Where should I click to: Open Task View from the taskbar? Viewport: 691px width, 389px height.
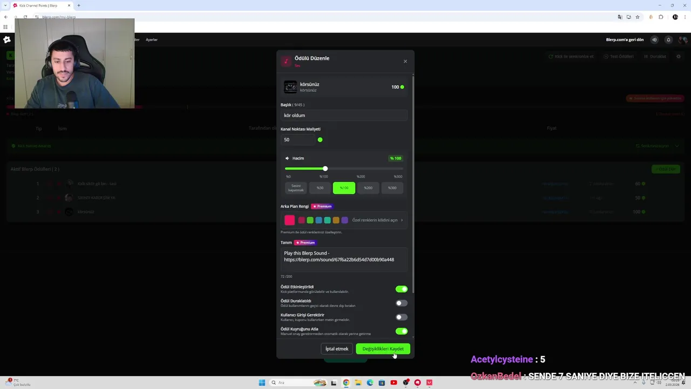334,383
